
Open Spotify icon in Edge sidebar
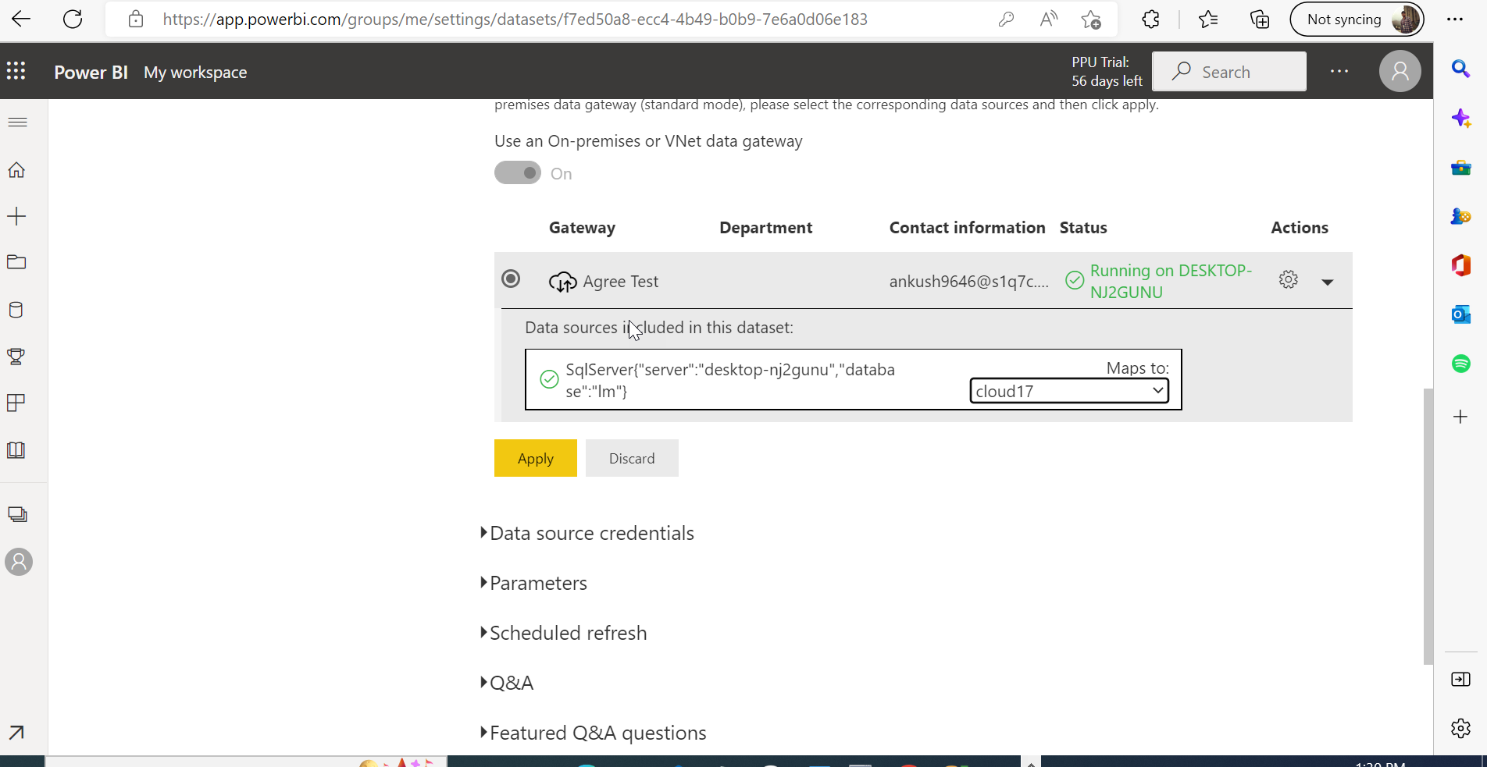pyautogui.click(x=1461, y=364)
